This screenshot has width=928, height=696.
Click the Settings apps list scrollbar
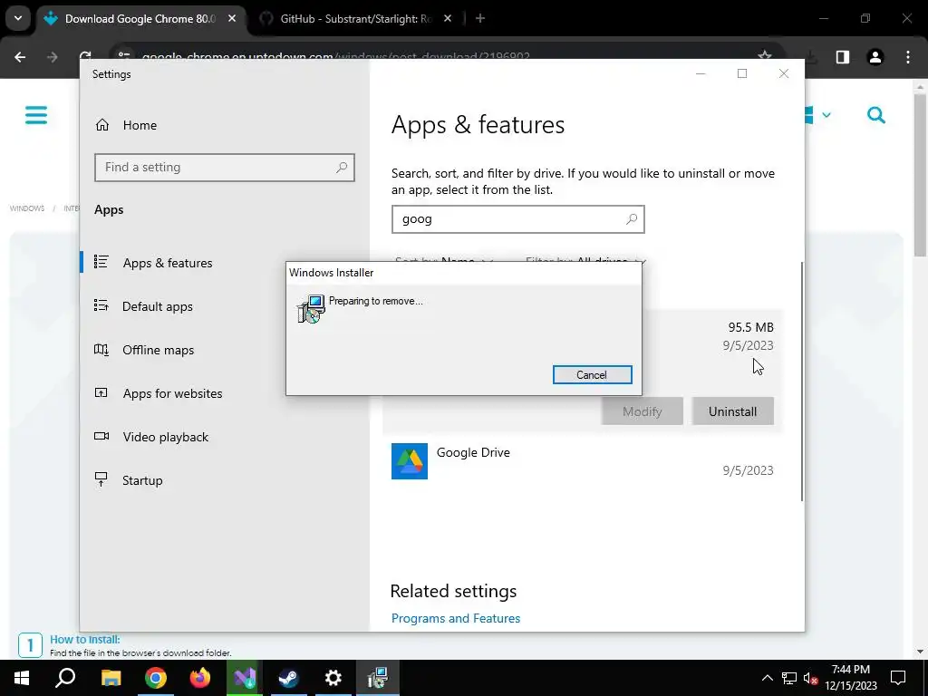click(802, 382)
